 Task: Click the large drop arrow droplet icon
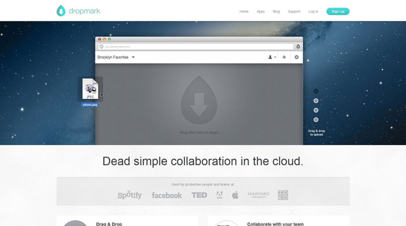pos(199,101)
